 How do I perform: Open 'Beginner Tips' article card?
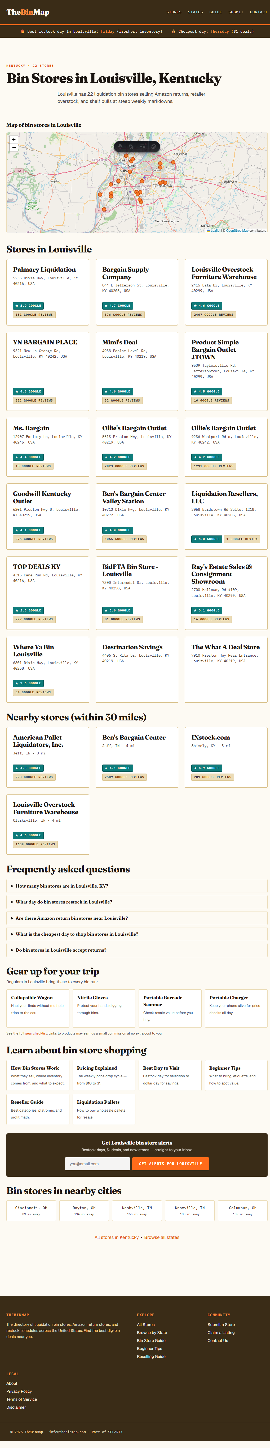[x=236, y=1075]
